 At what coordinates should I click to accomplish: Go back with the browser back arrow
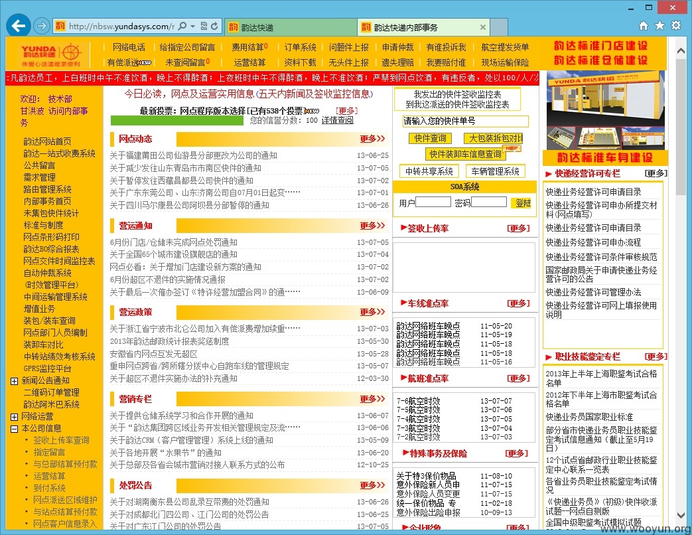[x=19, y=26]
